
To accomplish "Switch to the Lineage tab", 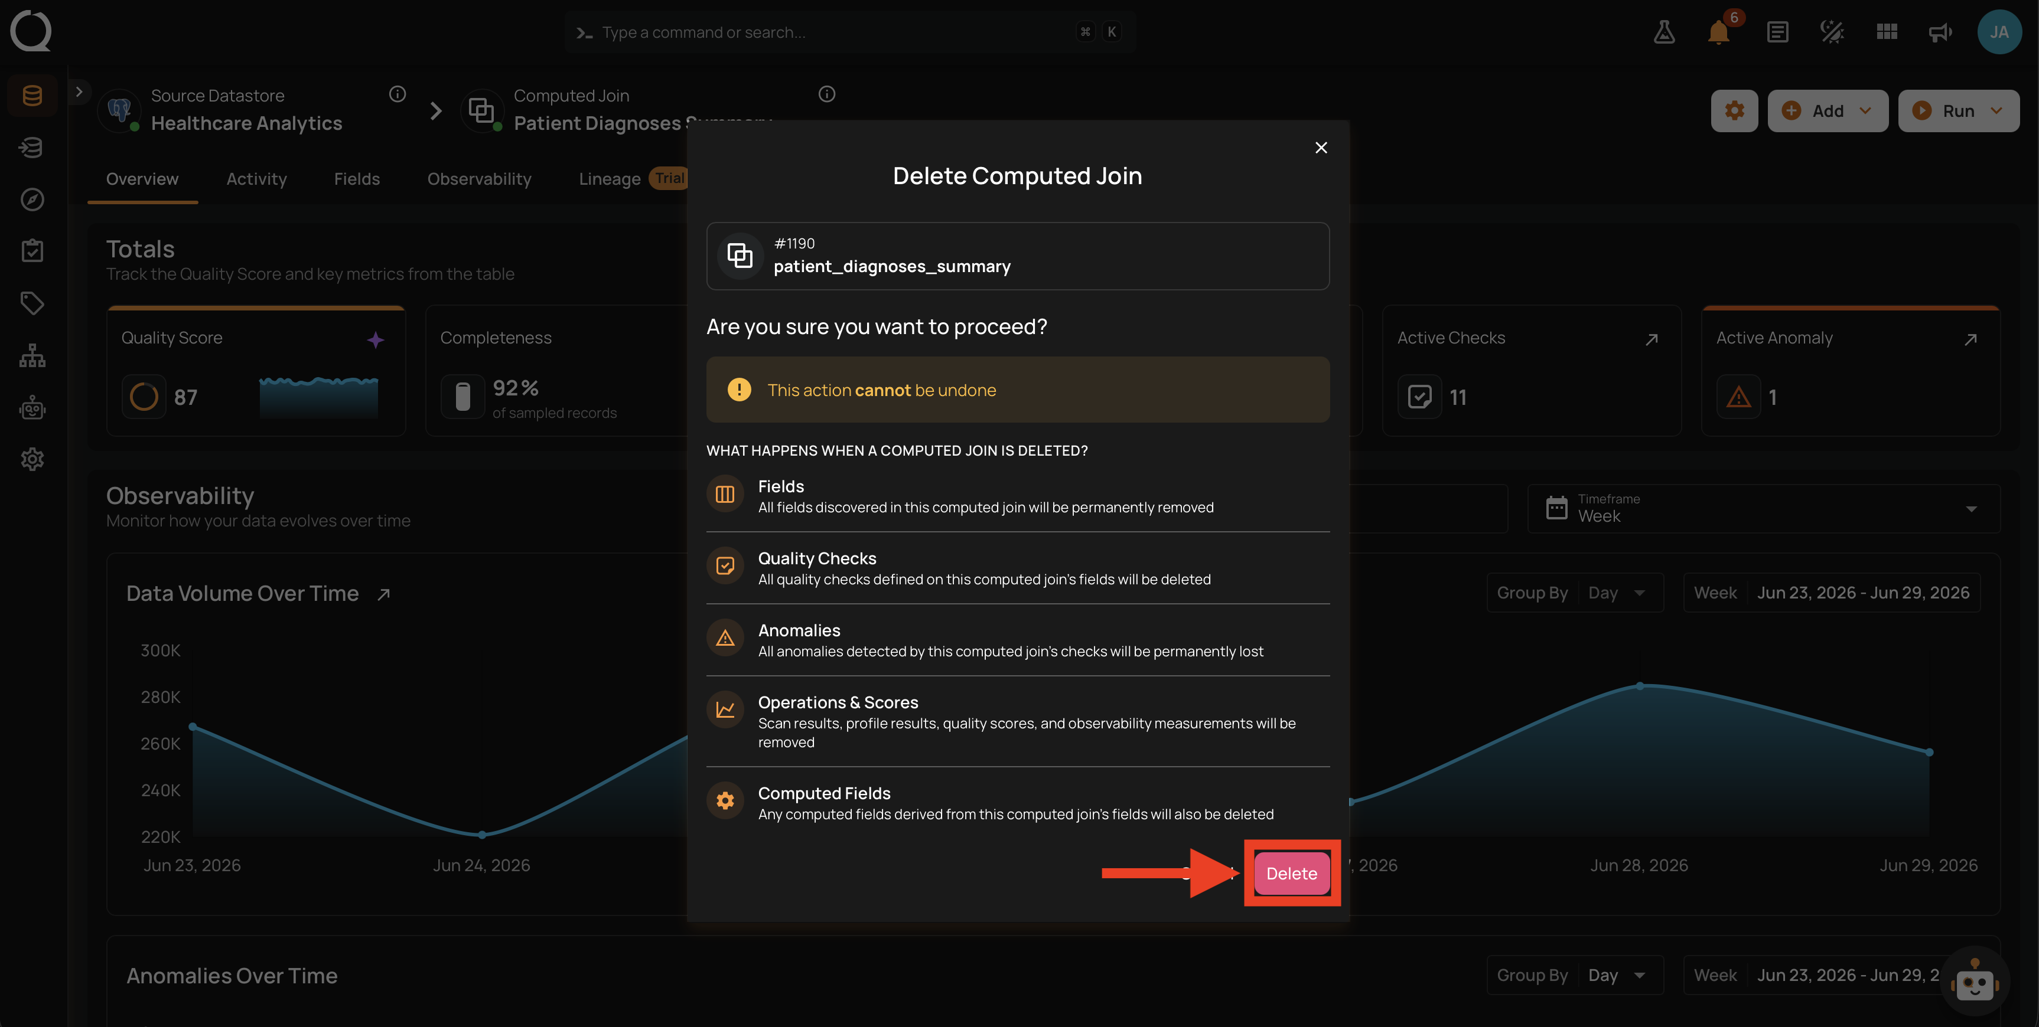I will coord(610,179).
